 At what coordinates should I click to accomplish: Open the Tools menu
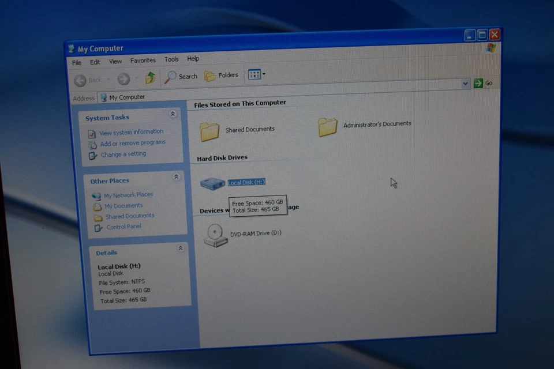click(x=171, y=59)
